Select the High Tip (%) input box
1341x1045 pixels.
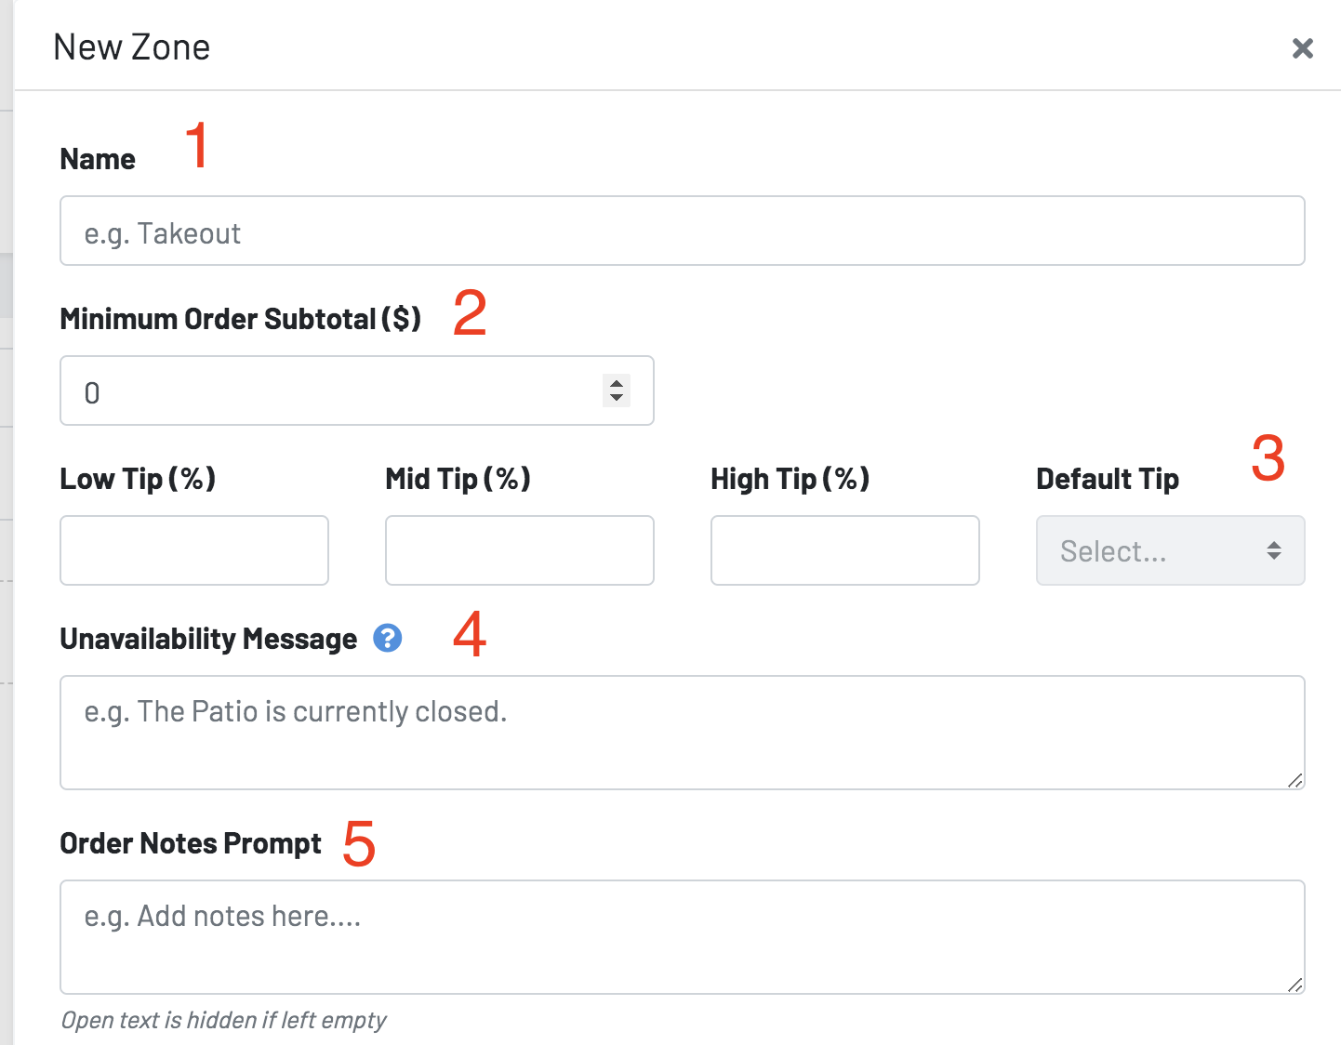point(844,550)
